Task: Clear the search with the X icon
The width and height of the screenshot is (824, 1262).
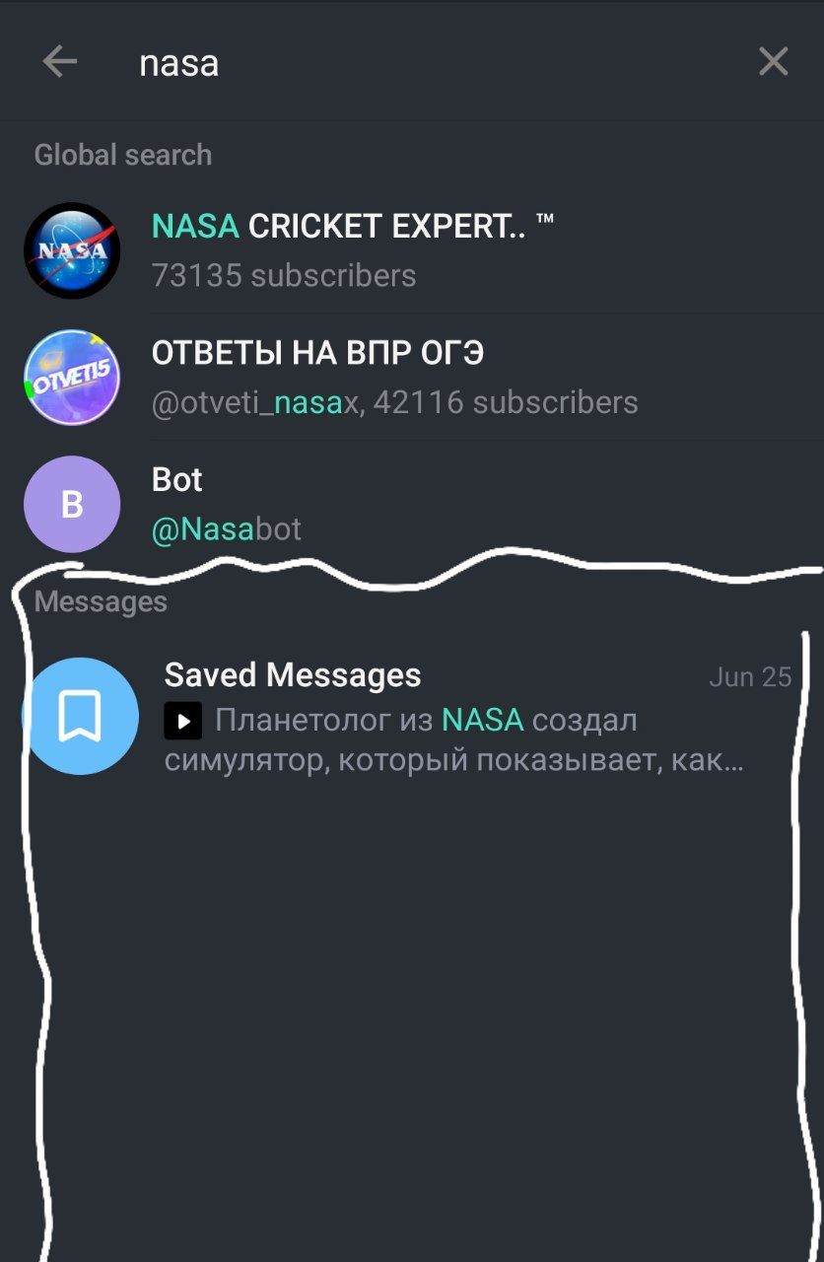Action: click(774, 62)
